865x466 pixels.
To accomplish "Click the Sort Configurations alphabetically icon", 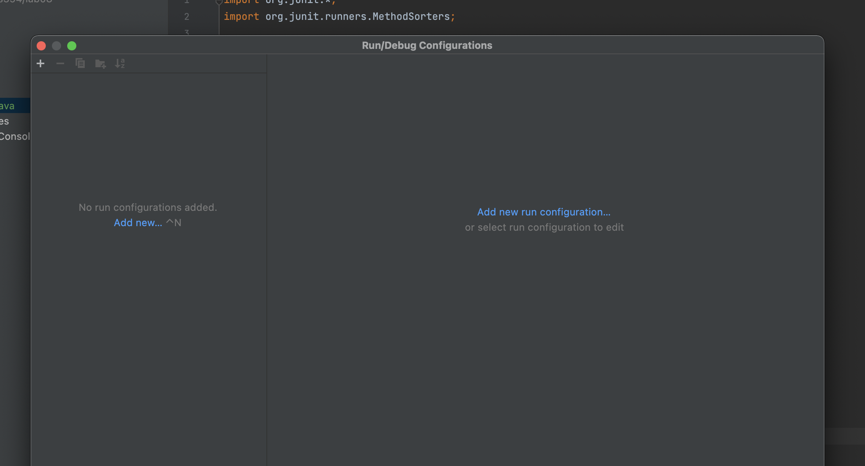I will (x=120, y=63).
